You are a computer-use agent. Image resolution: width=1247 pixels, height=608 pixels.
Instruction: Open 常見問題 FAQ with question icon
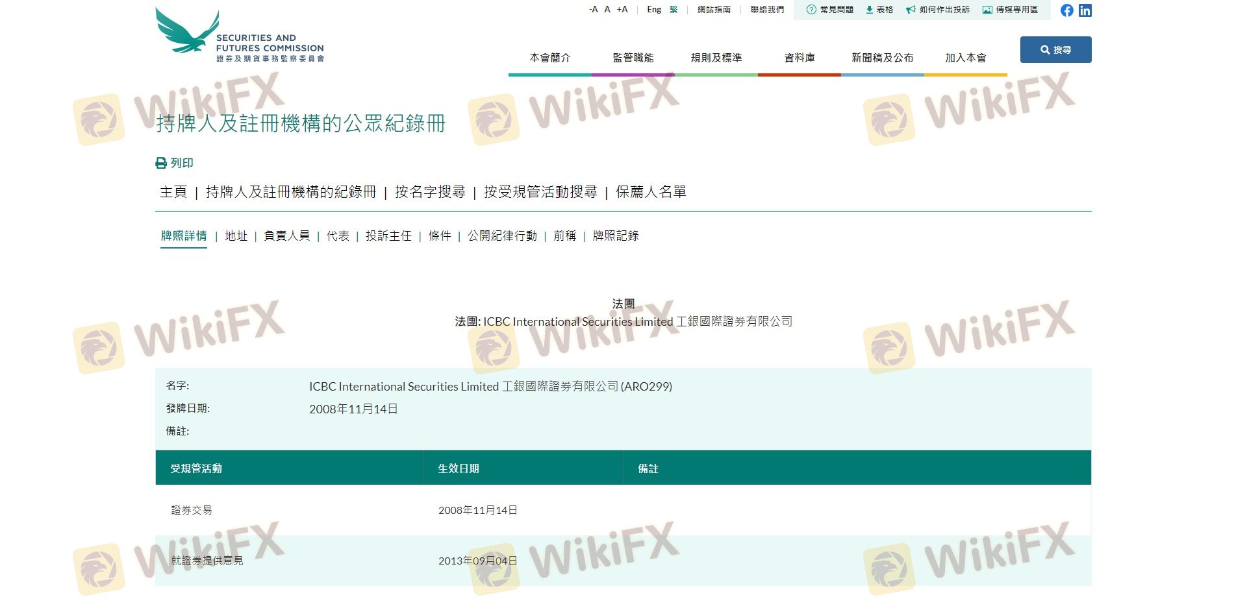coord(829,10)
